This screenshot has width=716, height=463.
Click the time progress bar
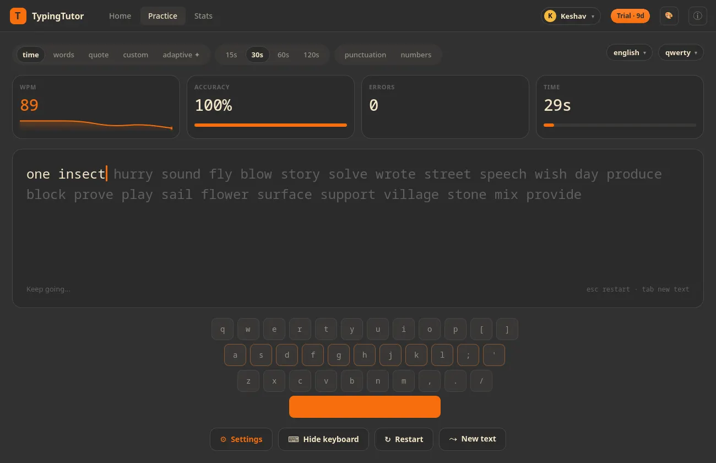click(x=620, y=125)
